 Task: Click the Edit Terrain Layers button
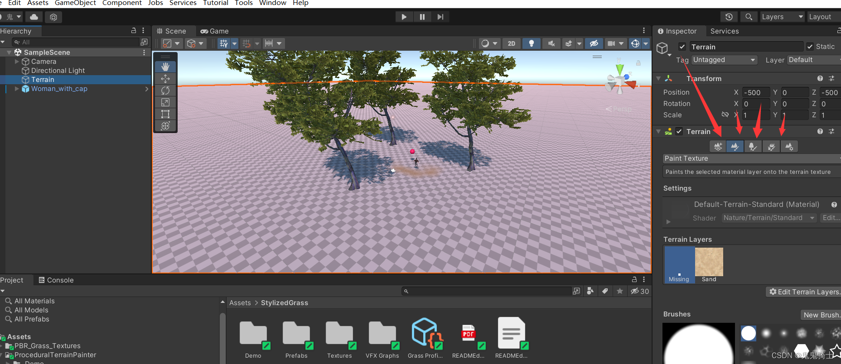[804, 292]
